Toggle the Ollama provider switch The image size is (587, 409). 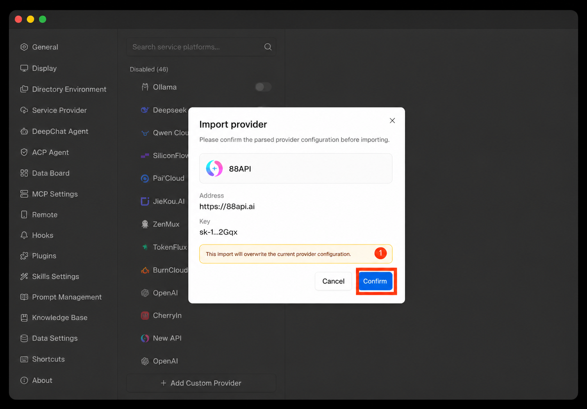[x=263, y=87]
